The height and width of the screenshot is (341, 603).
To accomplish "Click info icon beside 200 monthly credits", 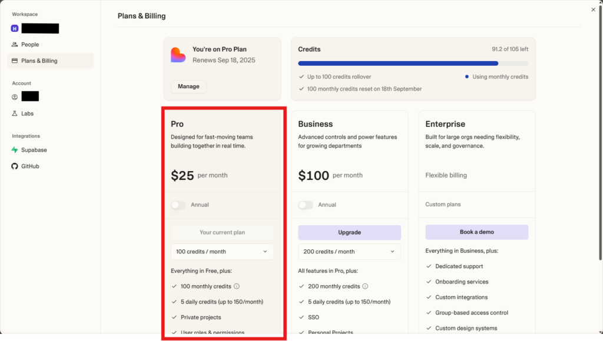I will point(365,286).
